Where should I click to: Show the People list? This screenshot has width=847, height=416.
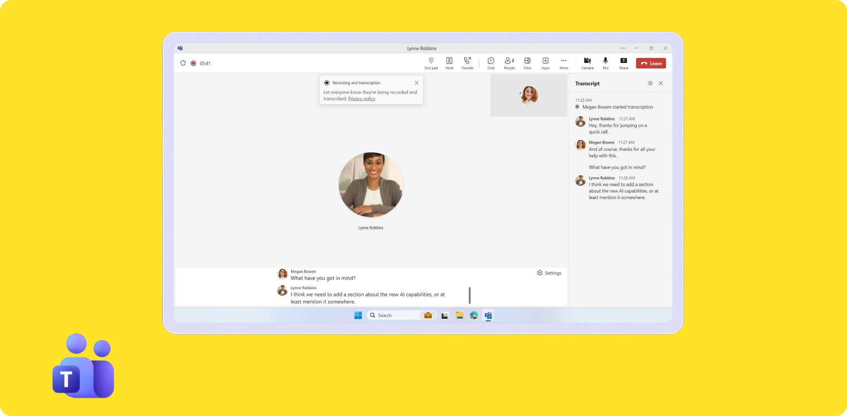coord(509,63)
